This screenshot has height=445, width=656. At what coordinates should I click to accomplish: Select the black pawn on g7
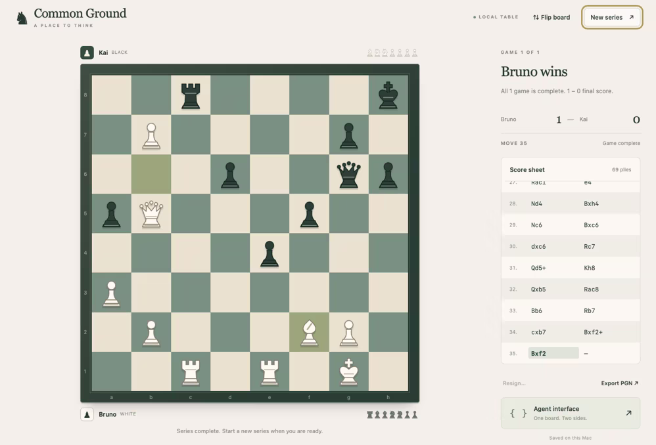click(348, 135)
